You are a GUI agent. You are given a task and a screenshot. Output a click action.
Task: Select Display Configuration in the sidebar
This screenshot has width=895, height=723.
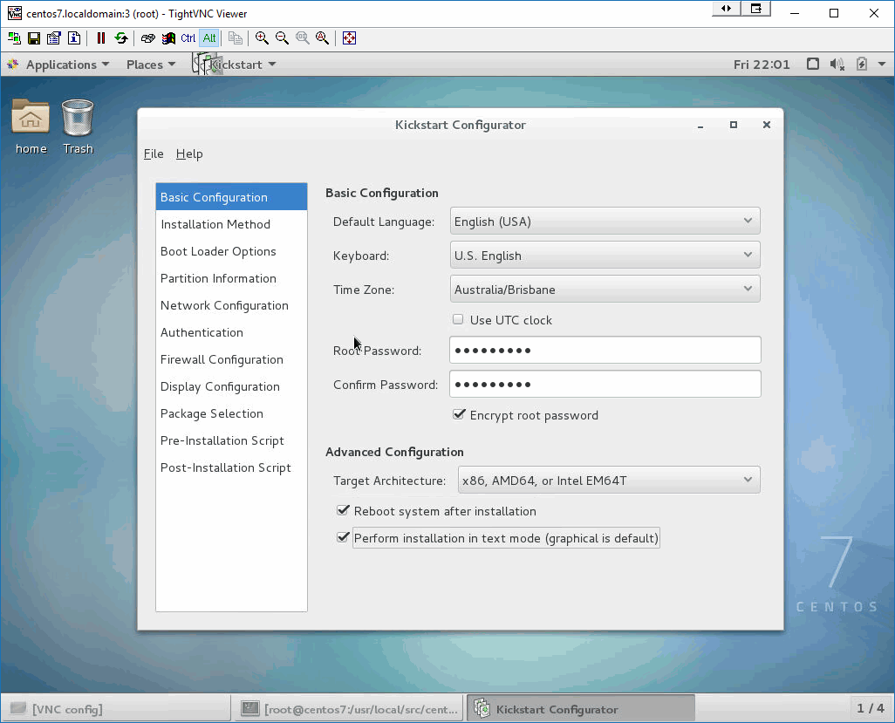[231, 386]
